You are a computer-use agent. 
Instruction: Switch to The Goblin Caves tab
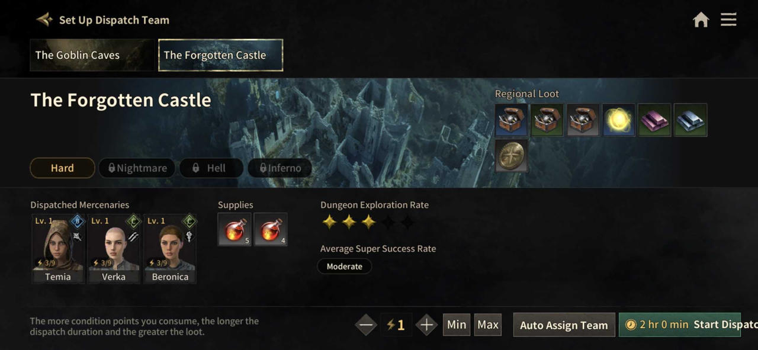[x=92, y=55]
